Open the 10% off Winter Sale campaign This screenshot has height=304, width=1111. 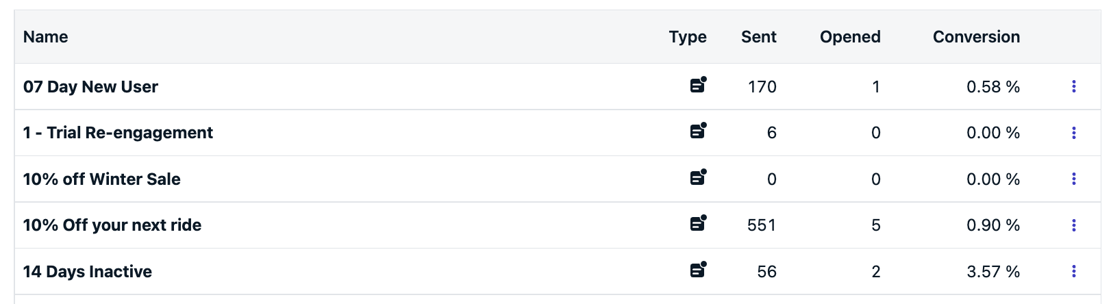pyautogui.click(x=101, y=179)
